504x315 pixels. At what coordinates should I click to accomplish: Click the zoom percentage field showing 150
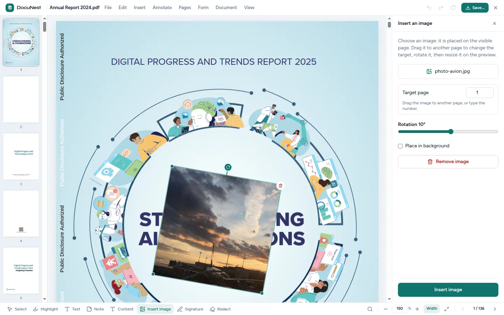[x=399, y=309]
